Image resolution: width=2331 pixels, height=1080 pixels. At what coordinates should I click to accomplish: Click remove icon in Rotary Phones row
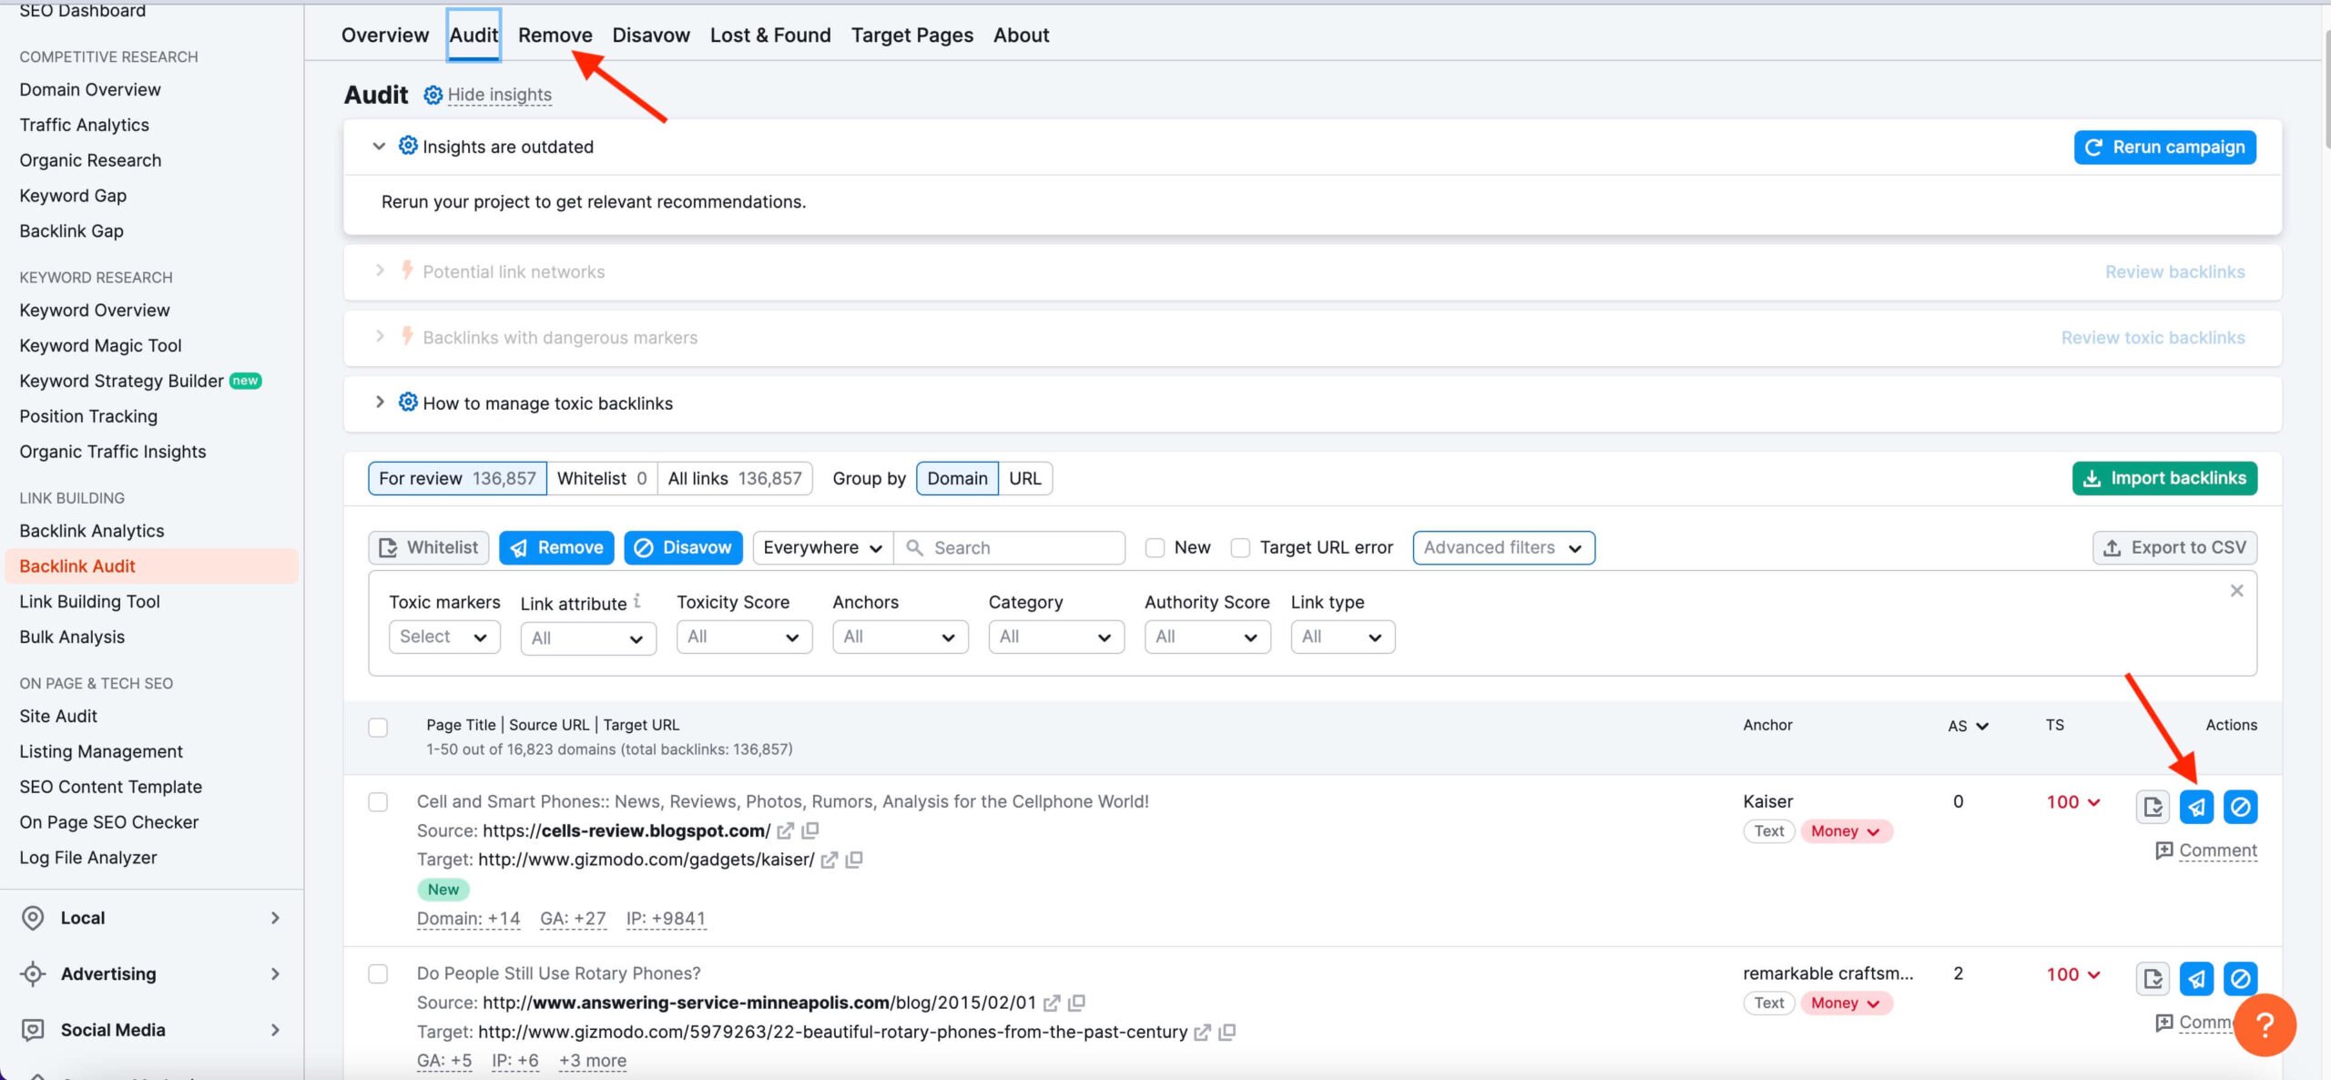click(x=2196, y=979)
